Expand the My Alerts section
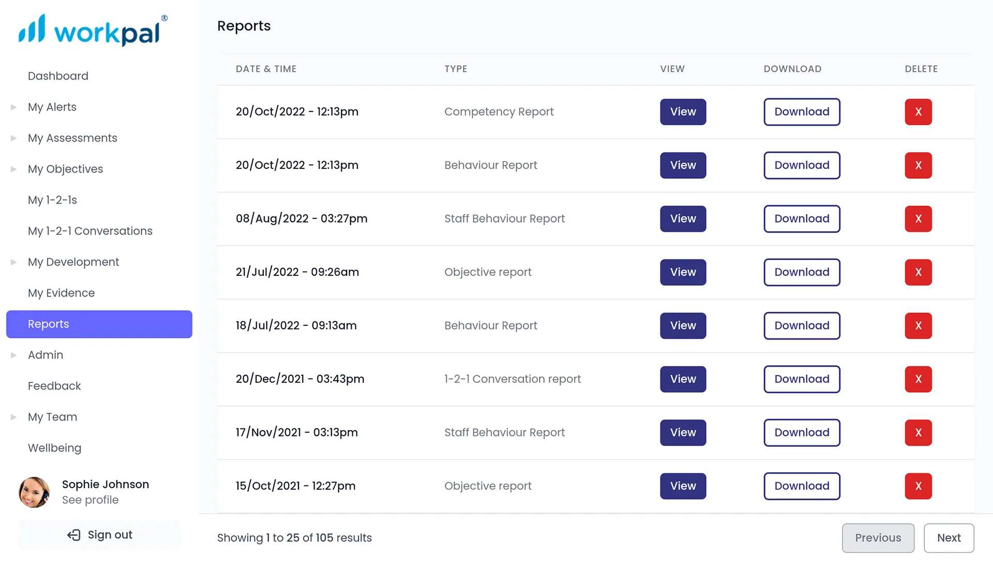Image resolution: width=993 pixels, height=561 pixels. point(13,107)
